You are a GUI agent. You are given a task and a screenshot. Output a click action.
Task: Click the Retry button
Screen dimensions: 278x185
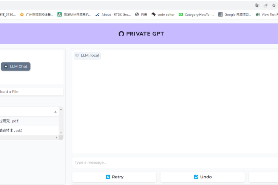pos(114,177)
